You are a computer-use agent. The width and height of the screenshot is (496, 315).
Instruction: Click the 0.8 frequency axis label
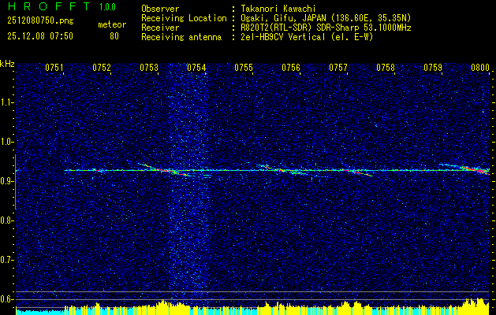click(x=6, y=220)
